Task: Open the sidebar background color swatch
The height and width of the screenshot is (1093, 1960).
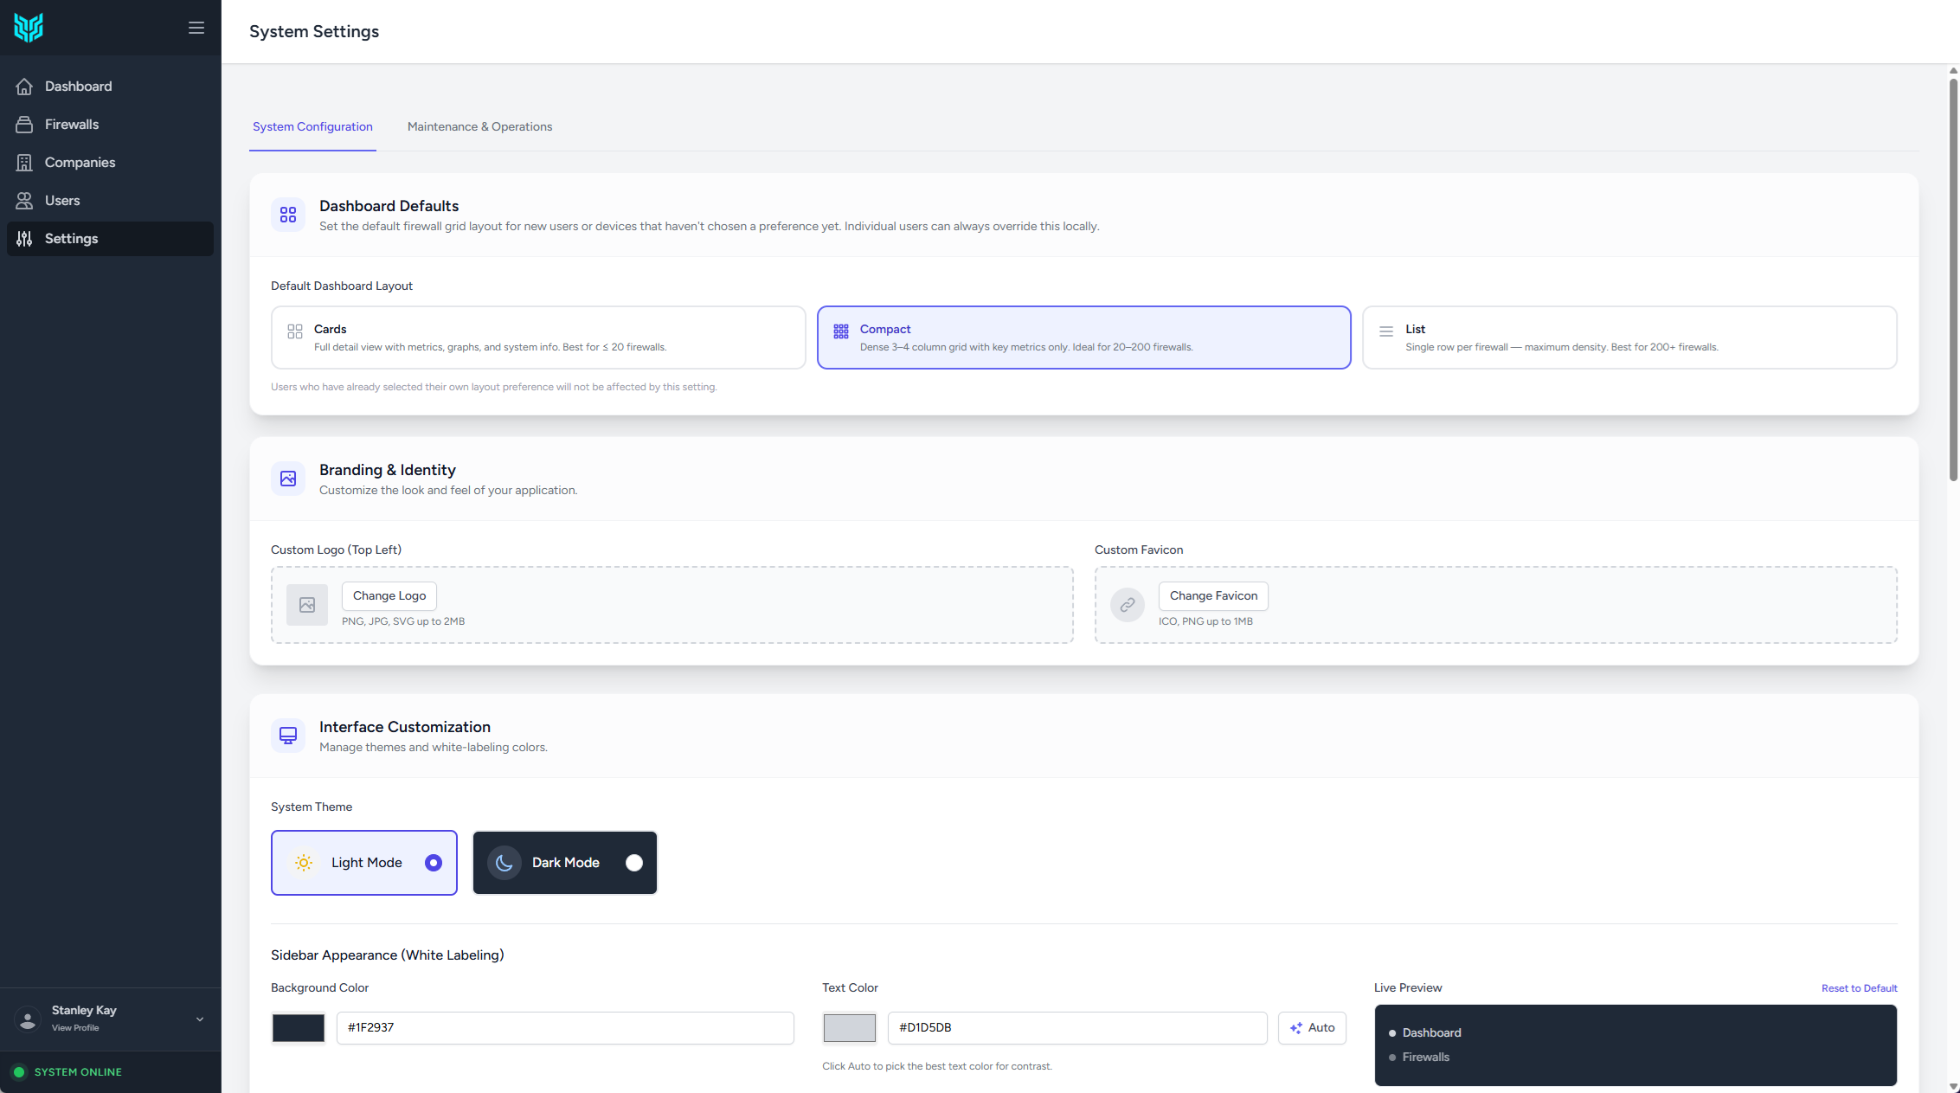Action: click(x=299, y=1028)
